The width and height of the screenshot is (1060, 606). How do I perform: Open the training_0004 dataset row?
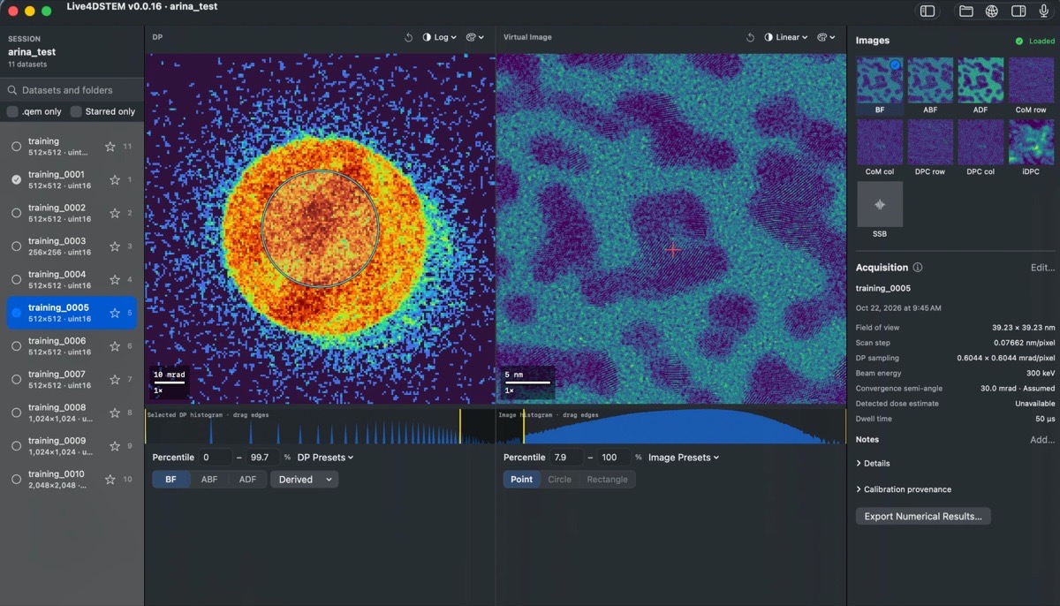tap(72, 280)
